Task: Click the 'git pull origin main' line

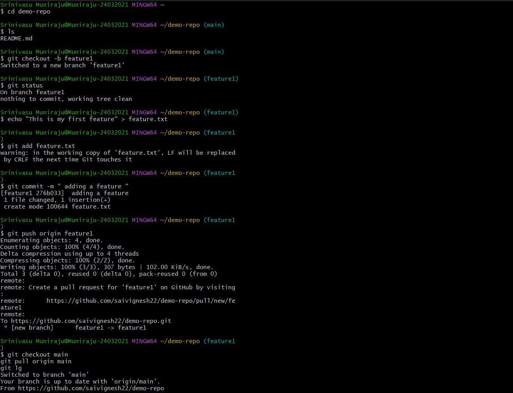Action: tap(36, 361)
